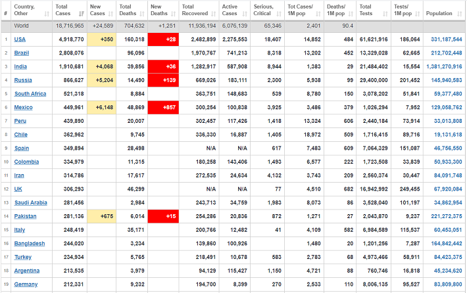Click Brazil population 212,702,448 link
The width and height of the screenshot is (467, 293).
pyautogui.click(x=447, y=53)
